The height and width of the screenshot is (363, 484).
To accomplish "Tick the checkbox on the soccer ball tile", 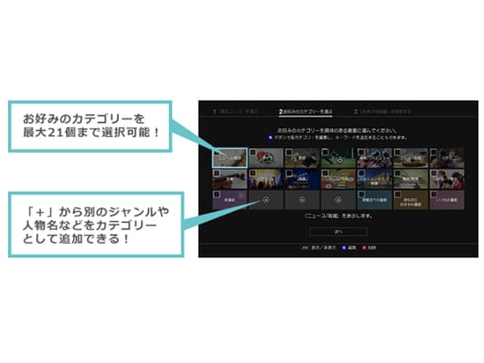I will (x=253, y=152).
